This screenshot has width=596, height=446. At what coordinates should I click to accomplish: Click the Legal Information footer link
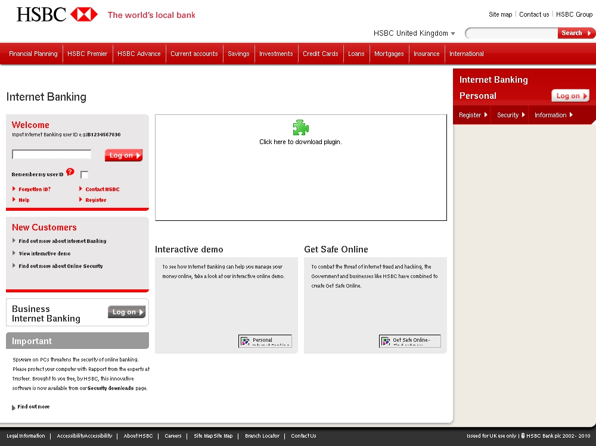coord(26,436)
